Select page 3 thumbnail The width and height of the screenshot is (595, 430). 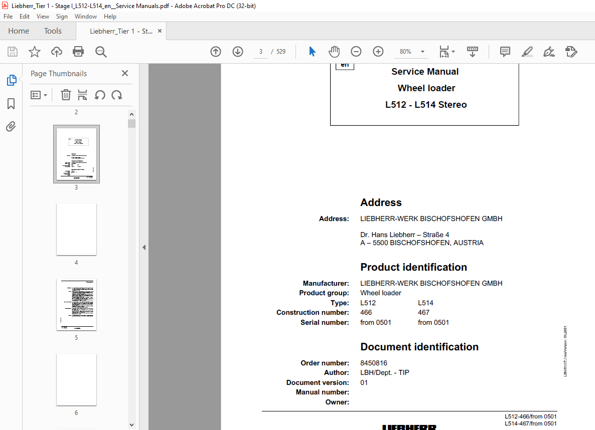(x=76, y=154)
